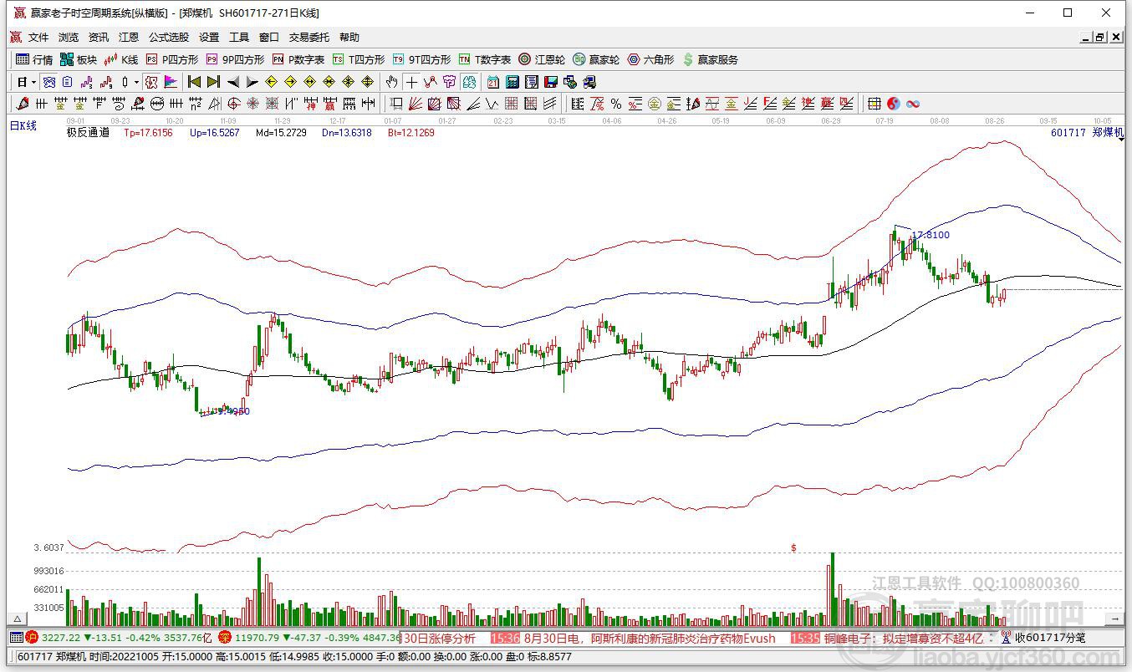
Task: Click the 17.8100 high price label
Action: click(x=931, y=236)
